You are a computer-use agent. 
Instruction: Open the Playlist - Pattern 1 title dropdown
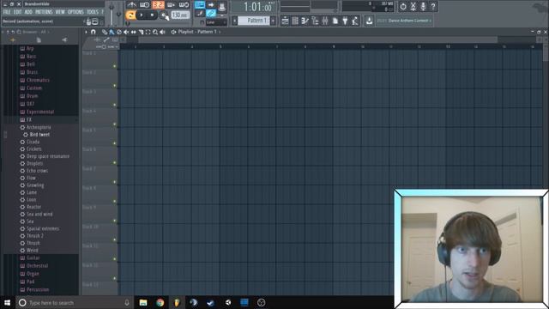tap(196, 32)
